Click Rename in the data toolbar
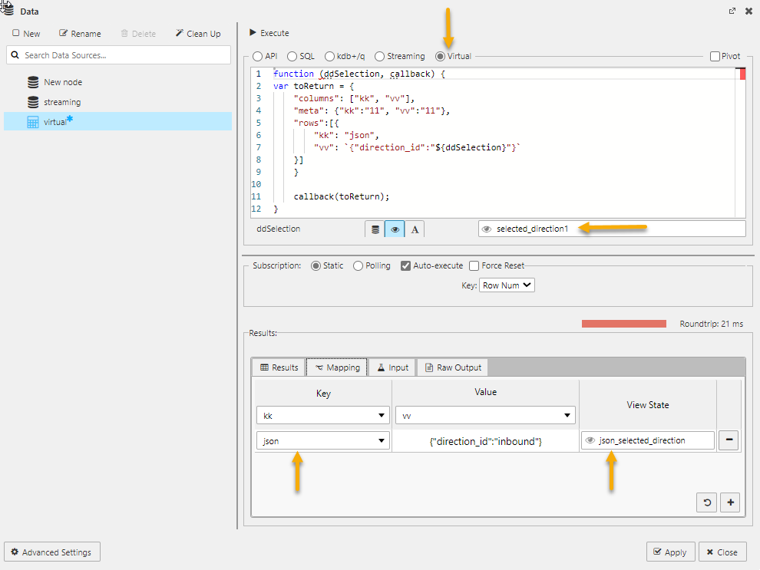760x570 pixels. [x=80, y=34]
